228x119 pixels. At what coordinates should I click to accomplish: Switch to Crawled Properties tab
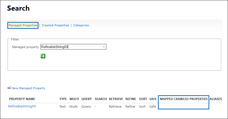point(55,25)
